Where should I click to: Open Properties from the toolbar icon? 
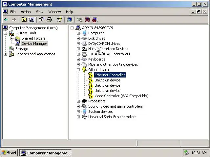[41, 20]
